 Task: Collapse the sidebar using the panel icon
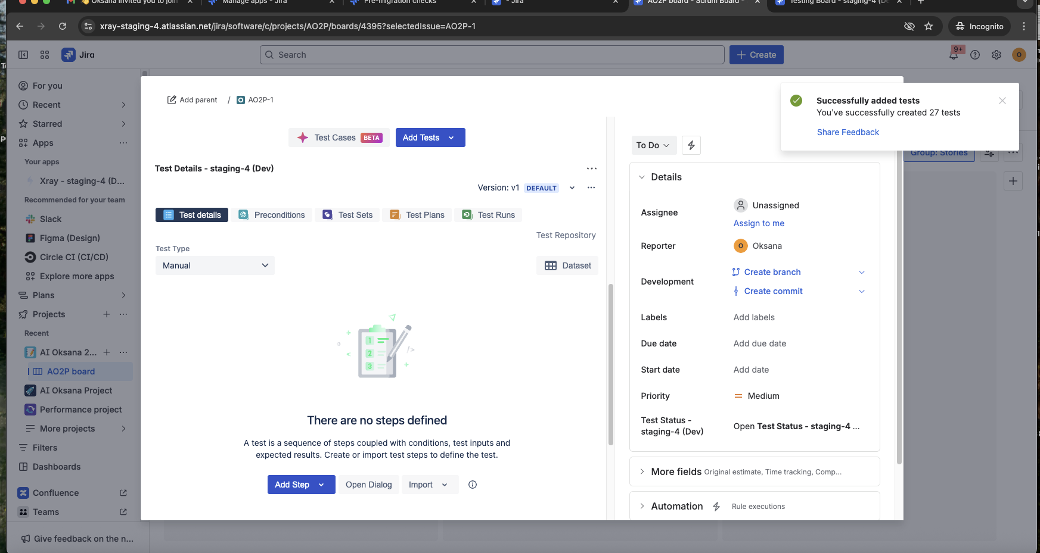[23, 55]
